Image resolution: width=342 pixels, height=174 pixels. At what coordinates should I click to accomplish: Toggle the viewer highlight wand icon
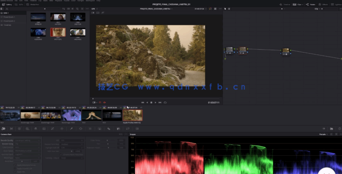(x=103, y=13)
